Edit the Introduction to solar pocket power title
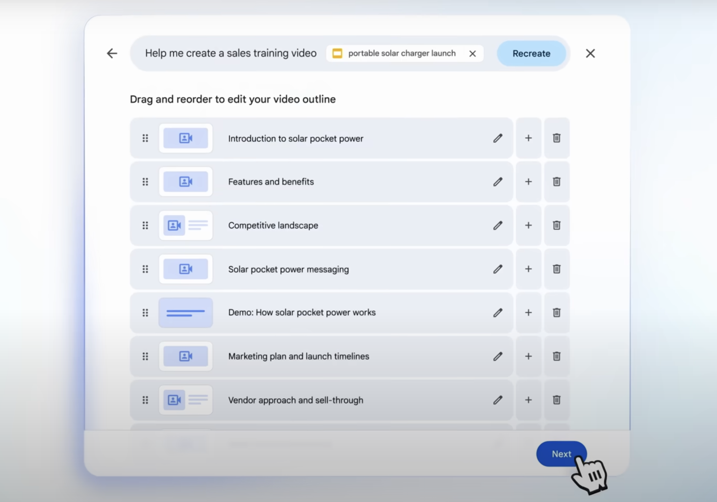 (x=498, y=138)
